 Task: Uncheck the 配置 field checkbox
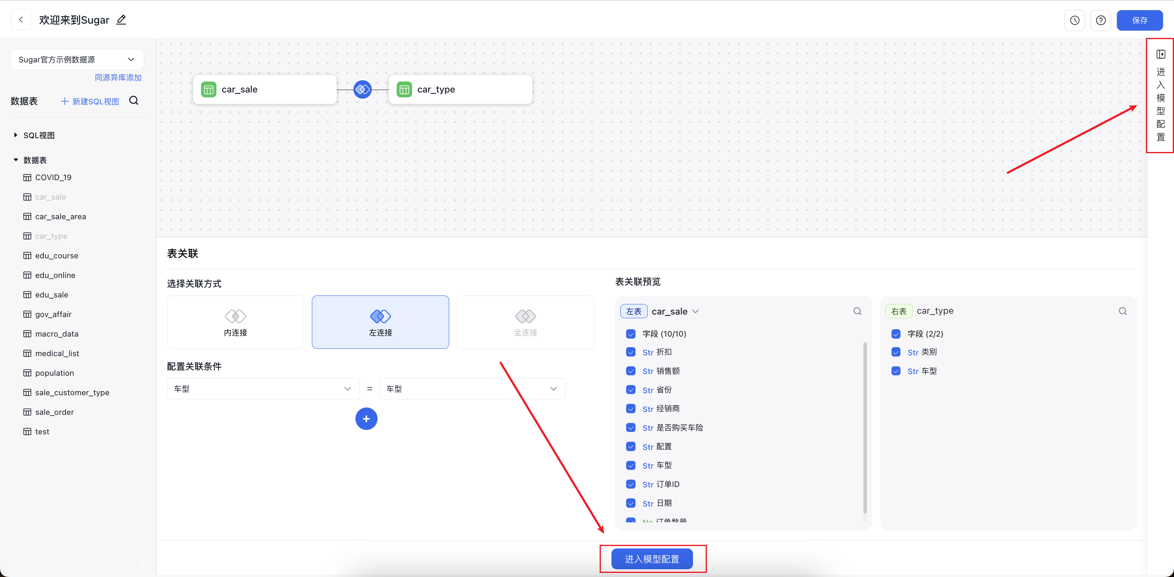[631, 447]
